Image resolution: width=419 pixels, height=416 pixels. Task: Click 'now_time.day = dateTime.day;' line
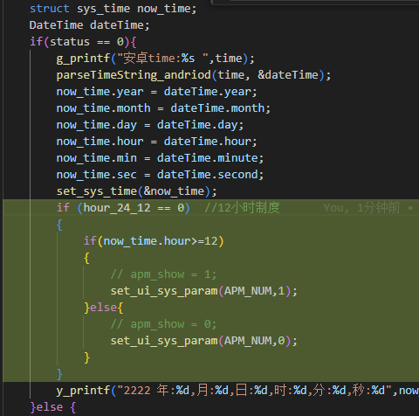150,125
